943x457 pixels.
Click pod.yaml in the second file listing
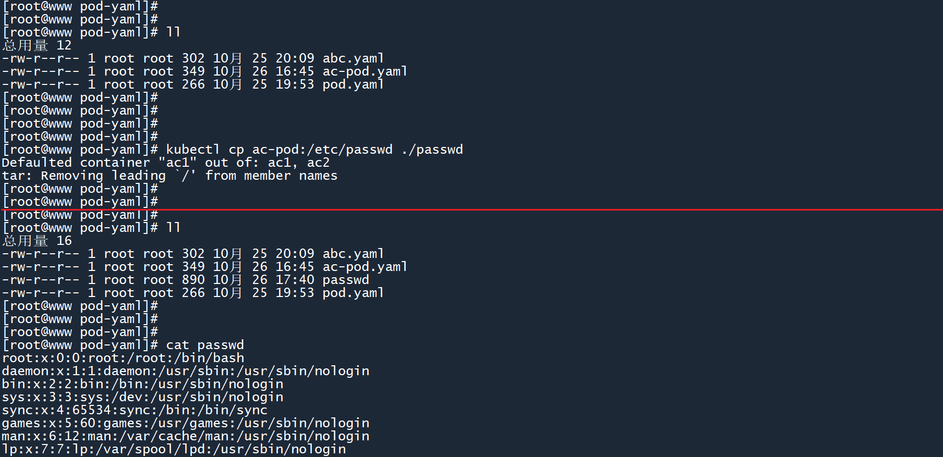point(353,293)
